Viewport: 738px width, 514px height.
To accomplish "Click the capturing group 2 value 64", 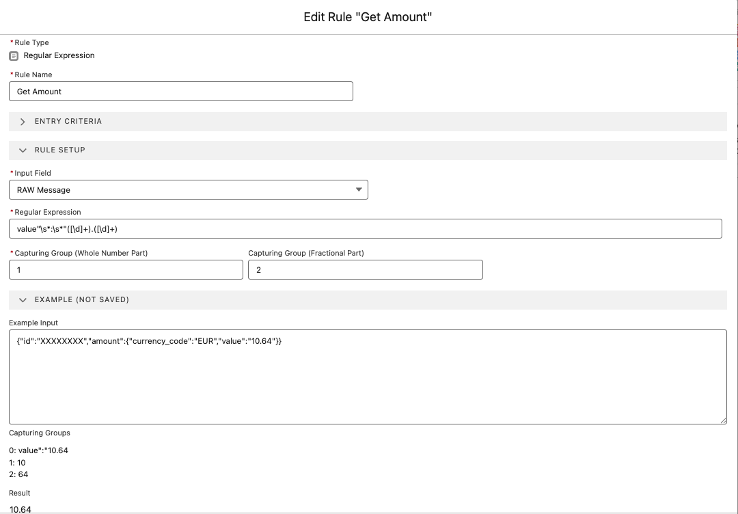I will point(18,474).
